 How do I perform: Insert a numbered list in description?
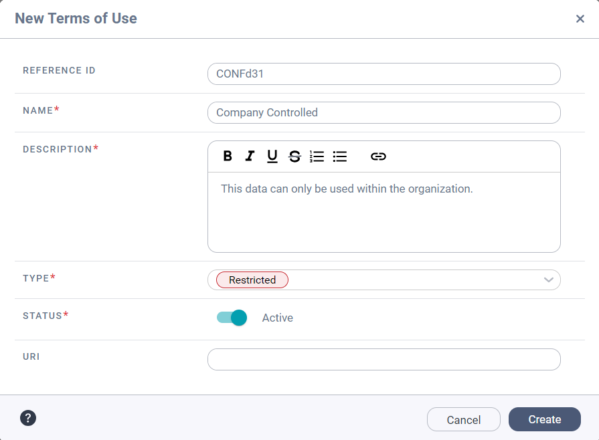317,156
